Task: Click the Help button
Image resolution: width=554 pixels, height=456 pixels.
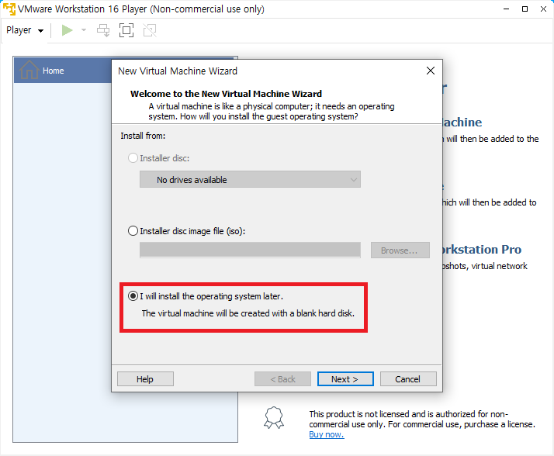Action: 145,379
